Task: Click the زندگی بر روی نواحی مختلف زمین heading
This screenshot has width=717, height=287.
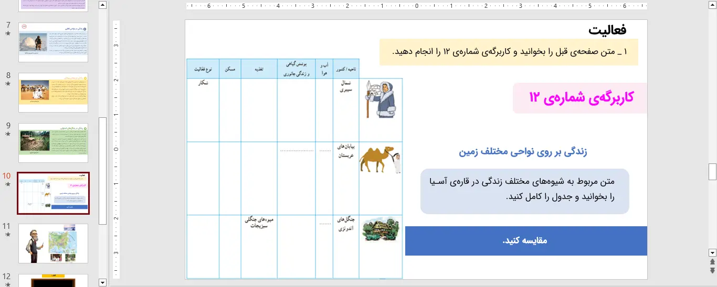Action: [523, 152]
